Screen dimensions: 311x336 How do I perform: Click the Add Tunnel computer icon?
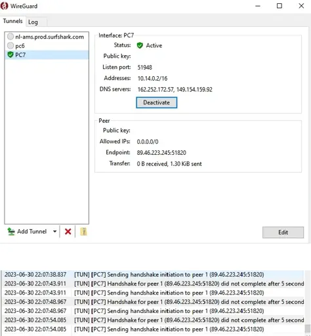click(11, 232)
